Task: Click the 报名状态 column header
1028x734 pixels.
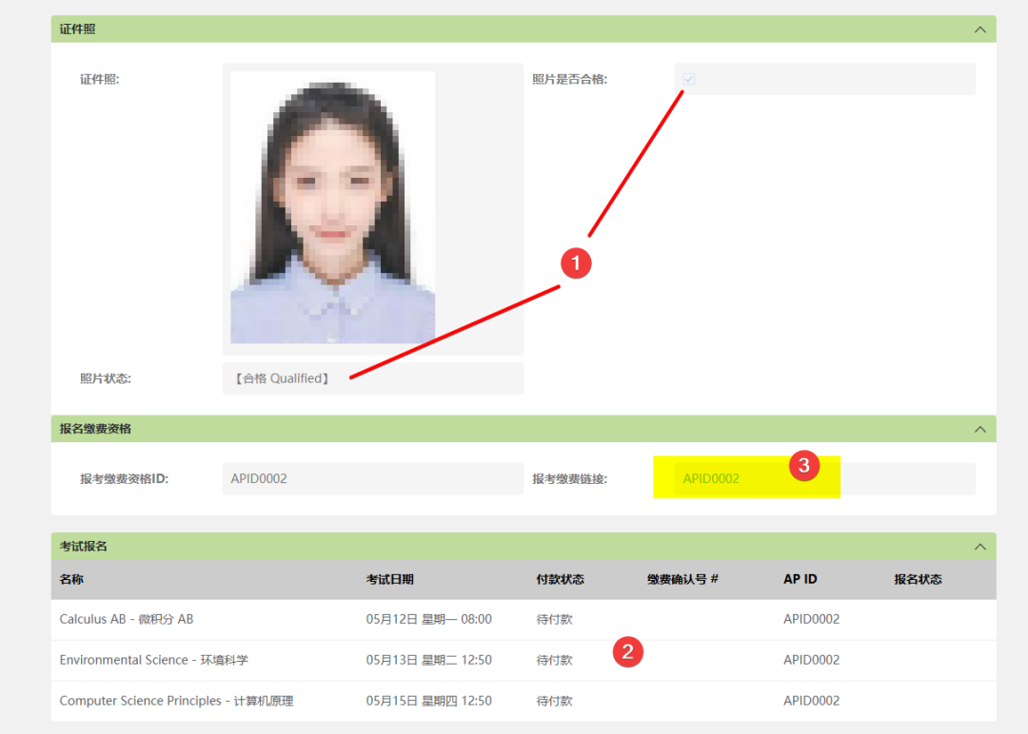Action: pos(918,579)
